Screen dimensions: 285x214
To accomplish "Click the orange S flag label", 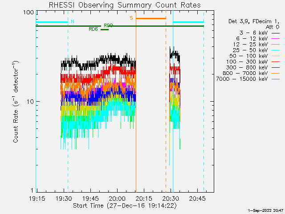I will pyautogui.click(x=131, y=18).
